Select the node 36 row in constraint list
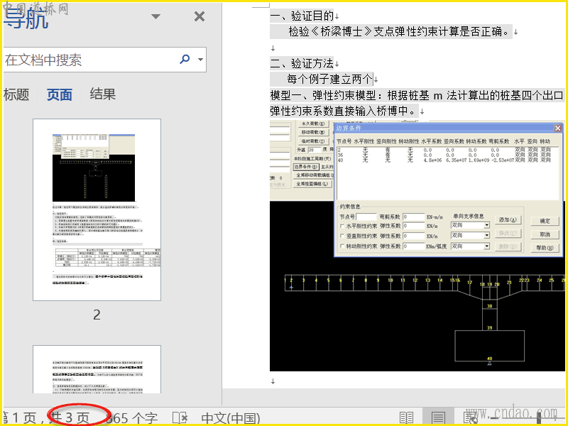The image size is (568, 426). (445, 155)
